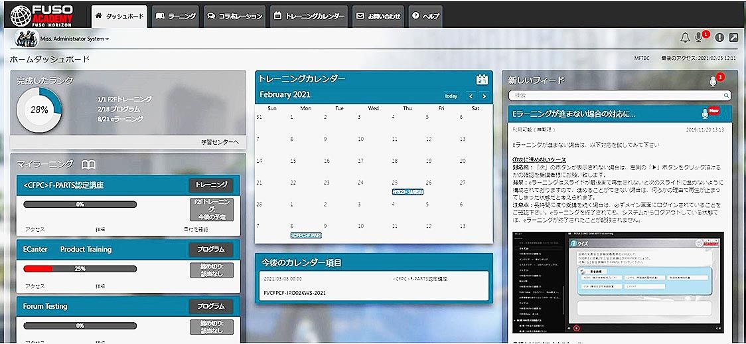Open calendar icon in トレーニングカレンダー header
Screen dimensions: 746x344
coord(483,79)
